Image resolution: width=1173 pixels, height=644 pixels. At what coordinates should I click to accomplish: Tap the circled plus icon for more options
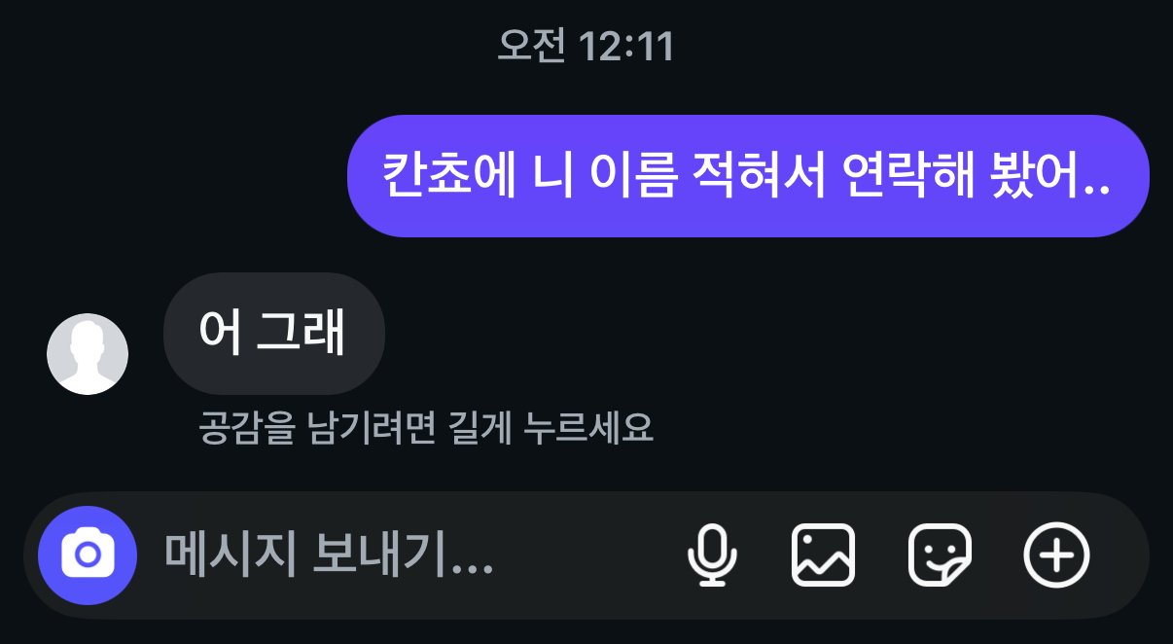1057,555
